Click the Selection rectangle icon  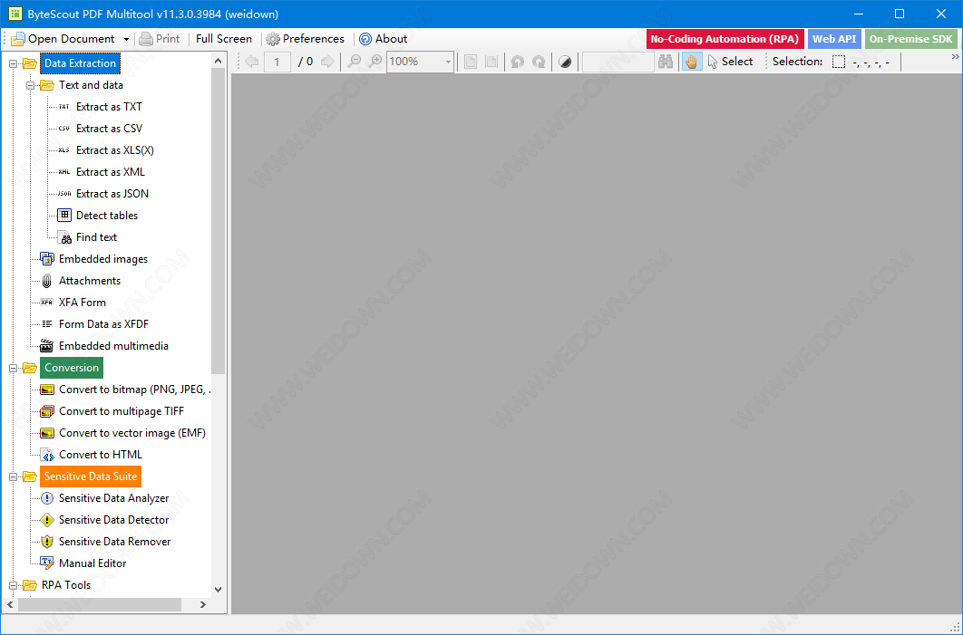click(839, 62)
